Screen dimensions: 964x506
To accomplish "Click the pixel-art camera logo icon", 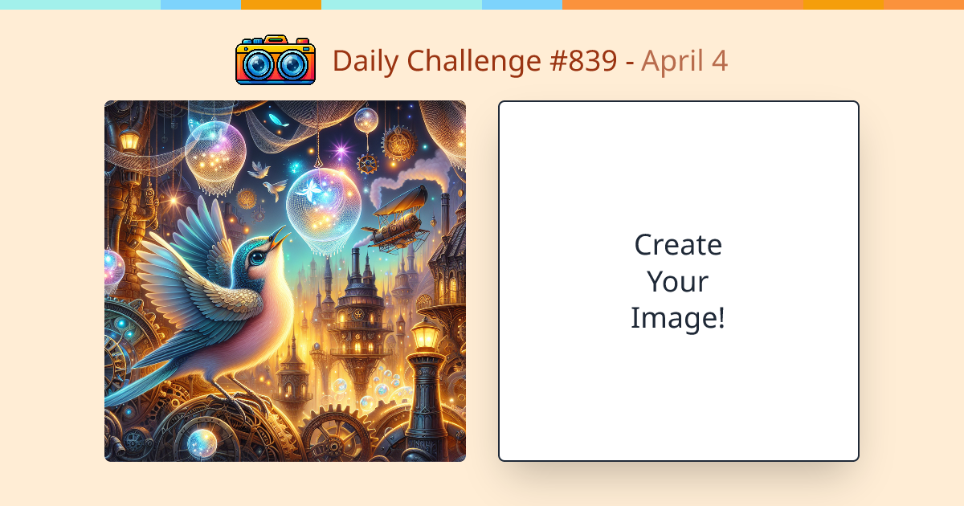I will click(276, 60).
